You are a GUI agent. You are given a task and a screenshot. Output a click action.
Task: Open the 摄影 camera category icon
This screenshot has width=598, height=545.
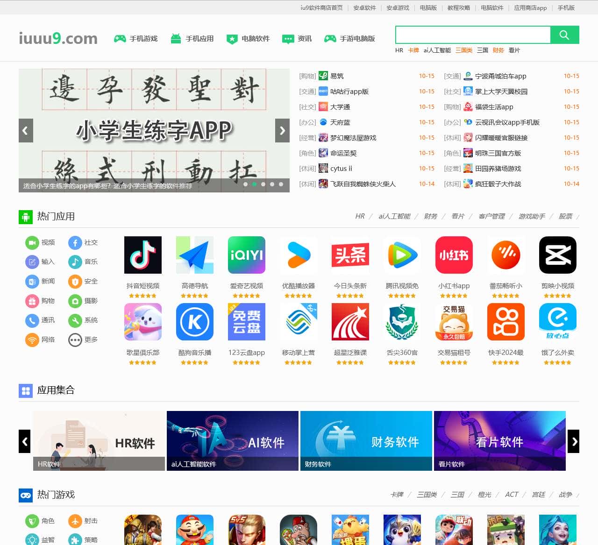[x=75, y=301]
